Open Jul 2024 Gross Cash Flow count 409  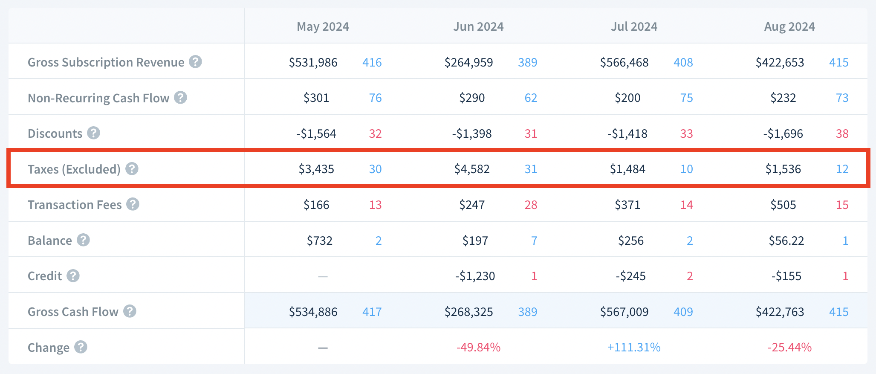[x=683, y=312]
